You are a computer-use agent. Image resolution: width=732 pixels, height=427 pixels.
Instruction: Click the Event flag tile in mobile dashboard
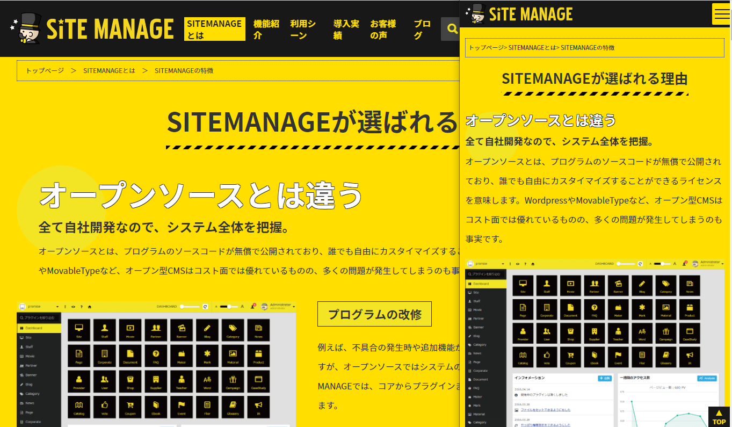618,357
